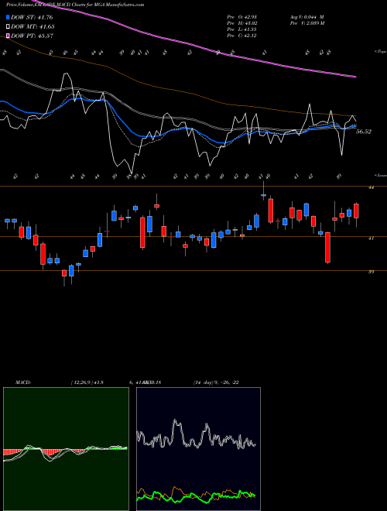Click the 44 price axis label
Viewport: 387px width, 511px height.
coord(371,187)
